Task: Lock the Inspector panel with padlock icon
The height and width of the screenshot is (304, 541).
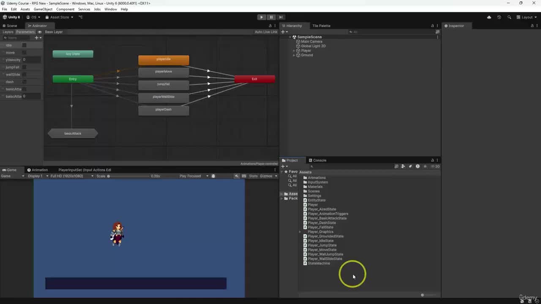Action: [x=532, y=26]
